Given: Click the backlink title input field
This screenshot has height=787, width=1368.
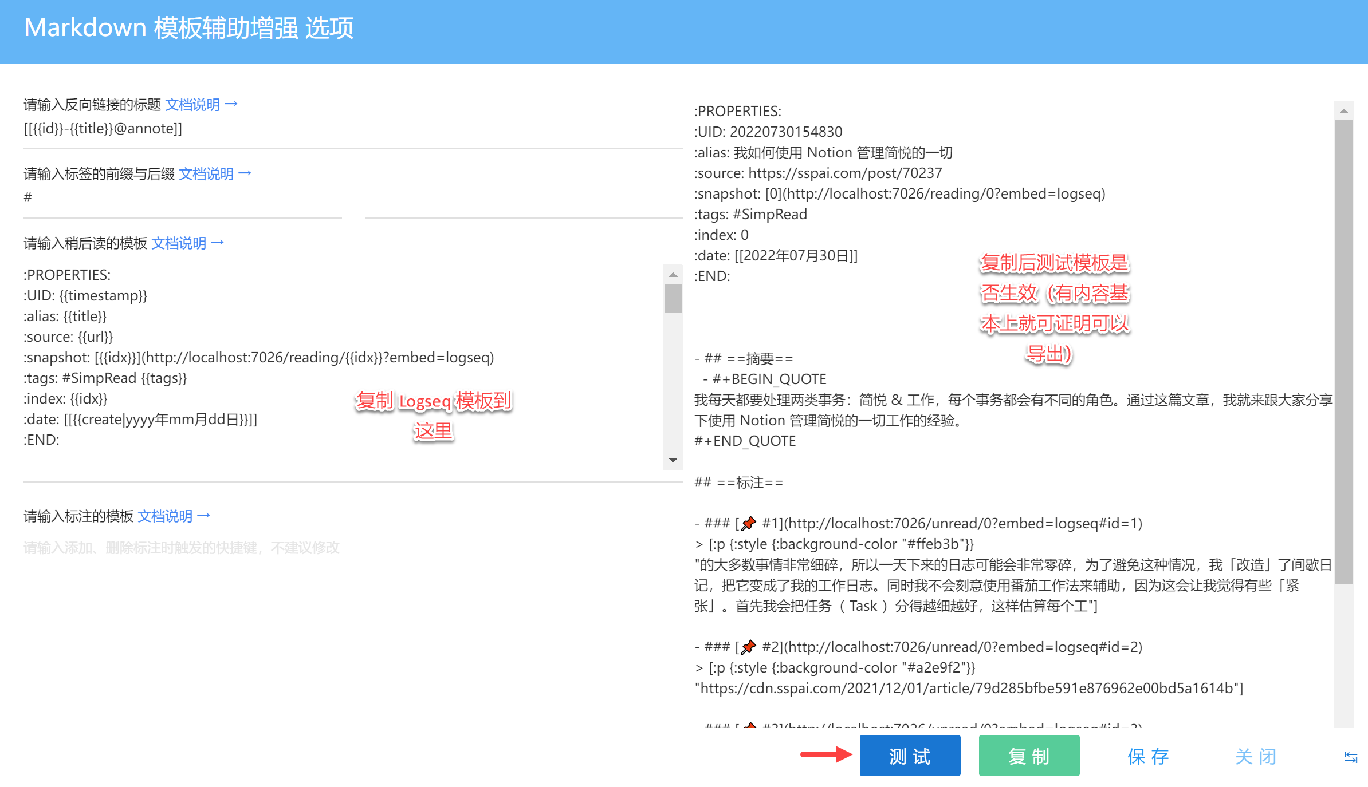Looking at the screenshot, I should [353, 129].
